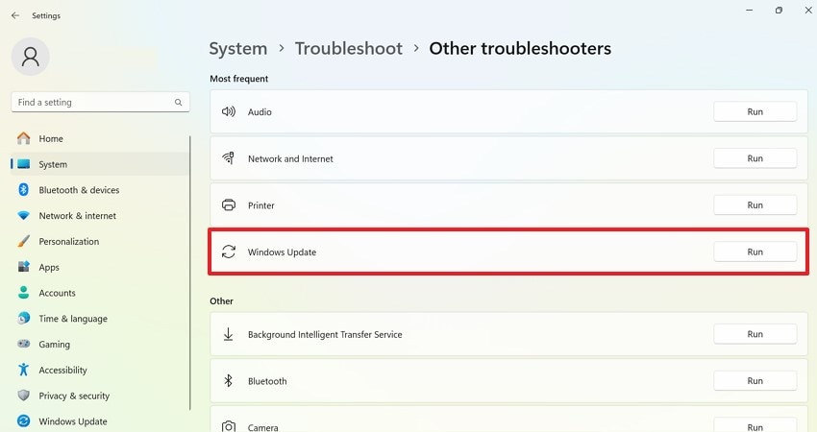The height and width of the screenshot is (432, 817).
Task: Click the Bluetooth & devices icon
Action: coord(23,189)
